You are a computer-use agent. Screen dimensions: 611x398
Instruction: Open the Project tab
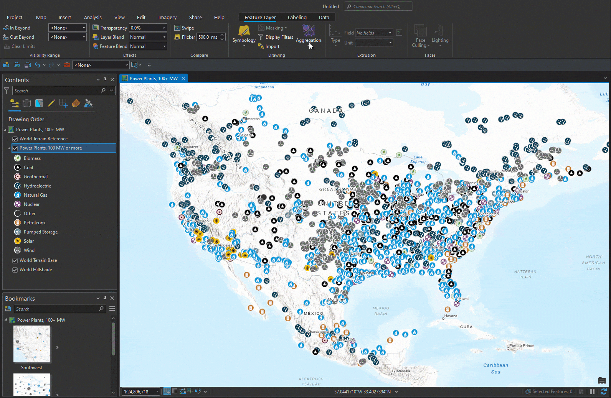coord(15,18)
